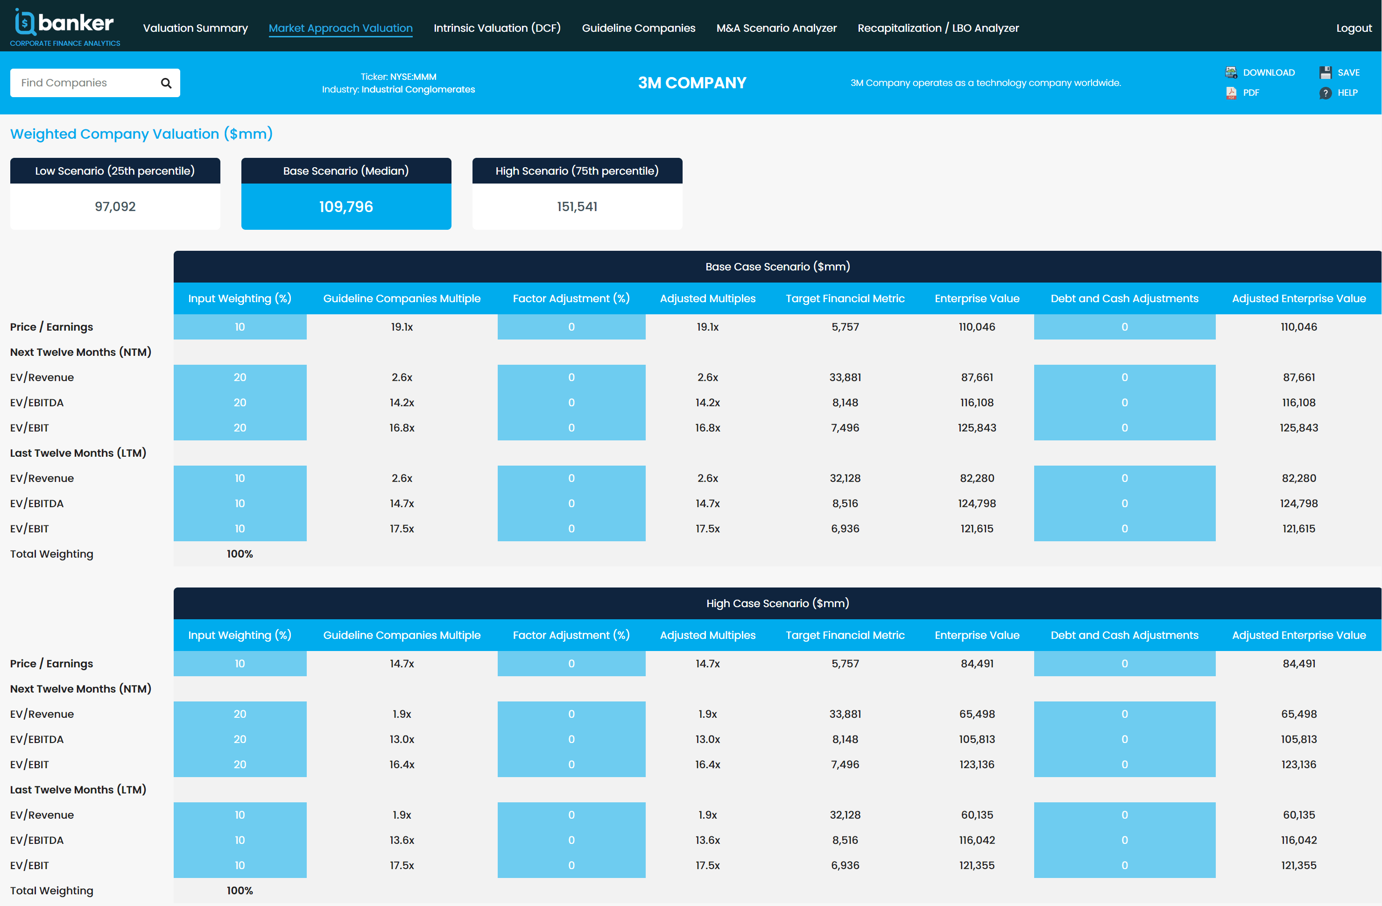Click the iBanker logo

click(64, 27)
